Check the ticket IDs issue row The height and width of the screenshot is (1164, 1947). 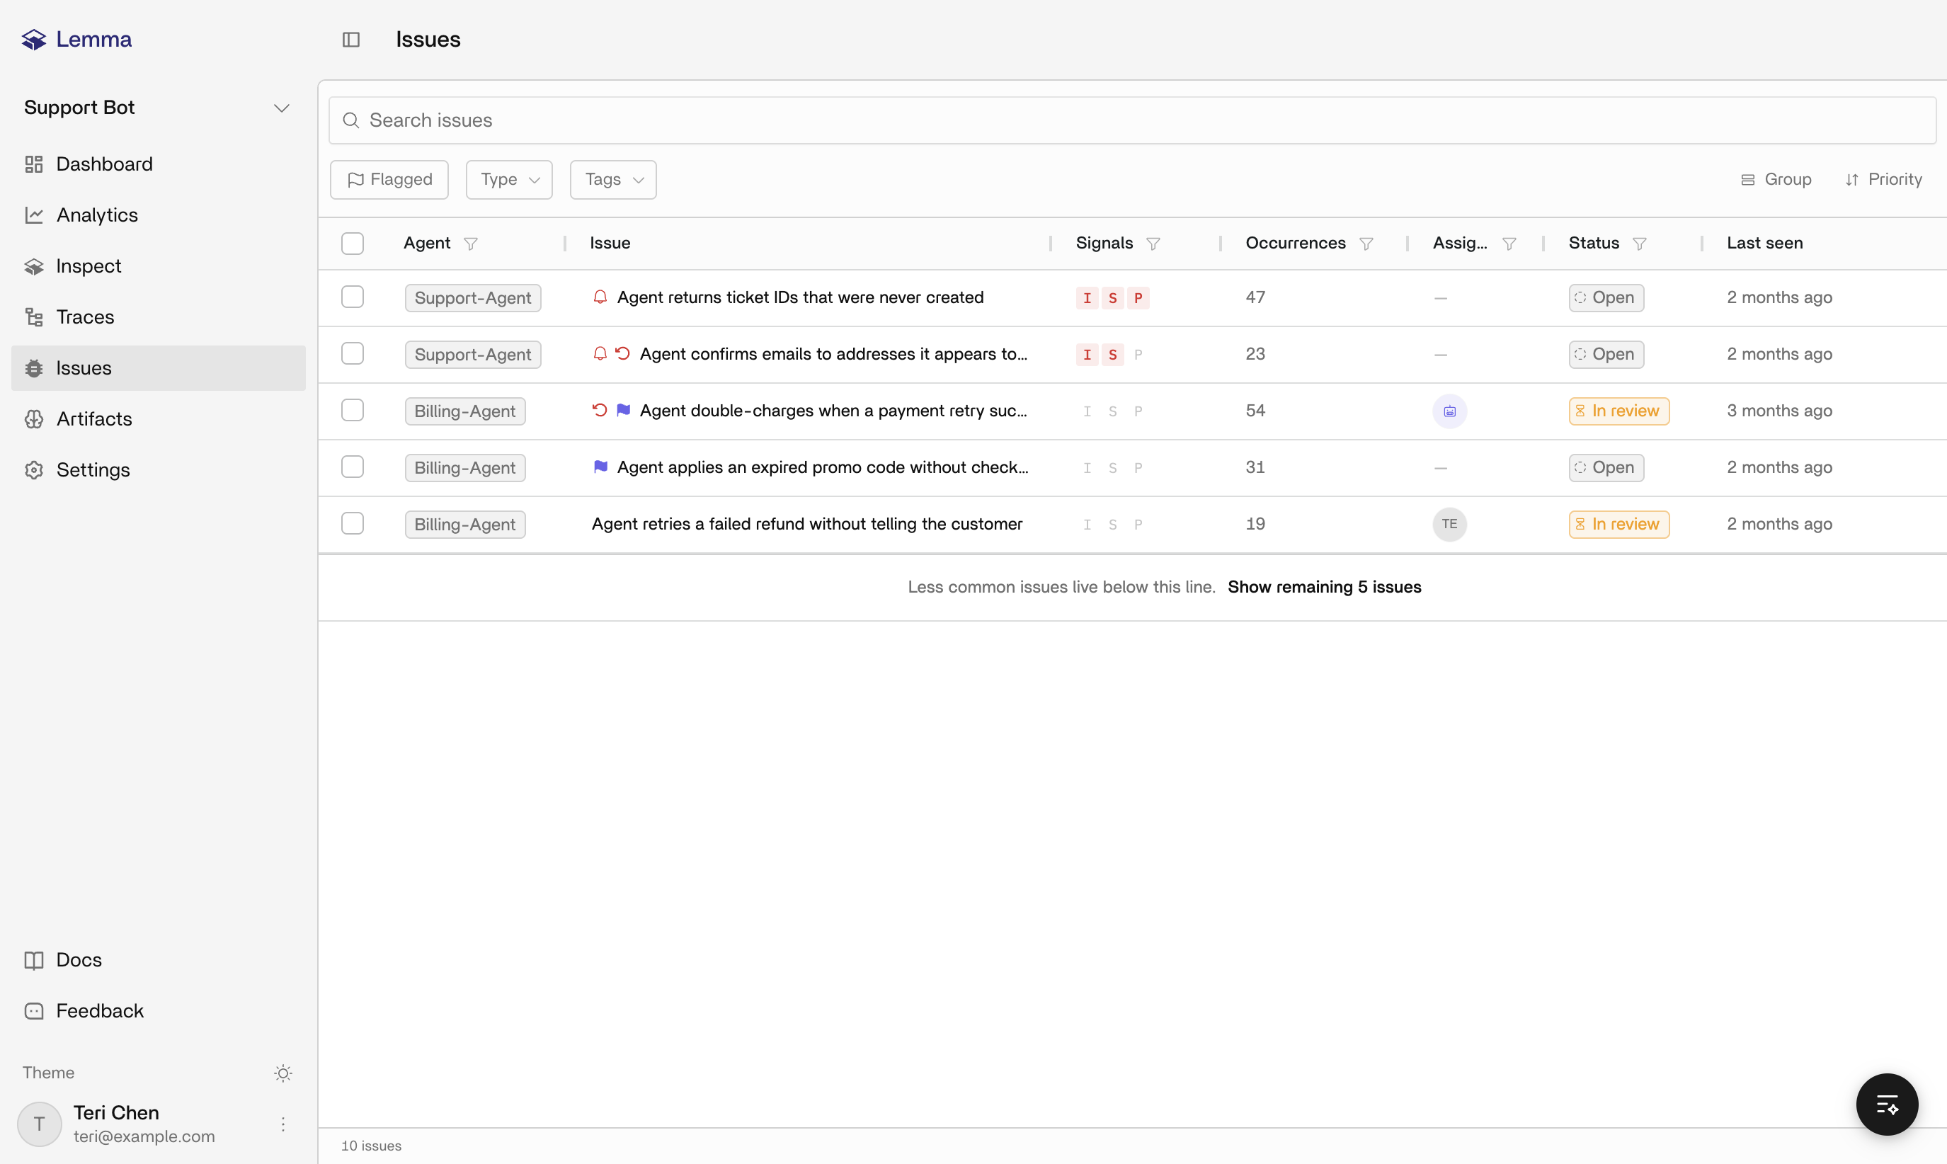353,297
